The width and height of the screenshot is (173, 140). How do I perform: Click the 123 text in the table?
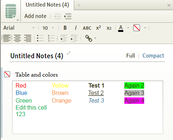[x=20, y=114]
